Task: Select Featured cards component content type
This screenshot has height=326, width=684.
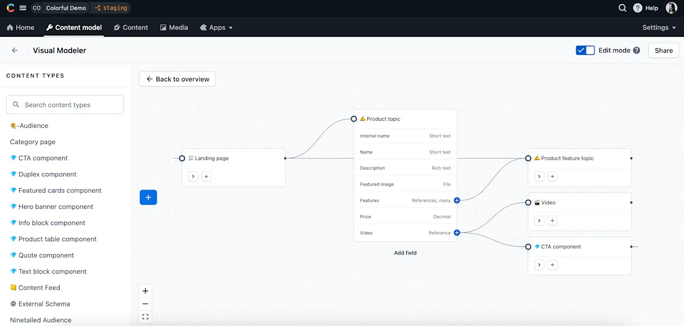Action: tap(55, 190)
